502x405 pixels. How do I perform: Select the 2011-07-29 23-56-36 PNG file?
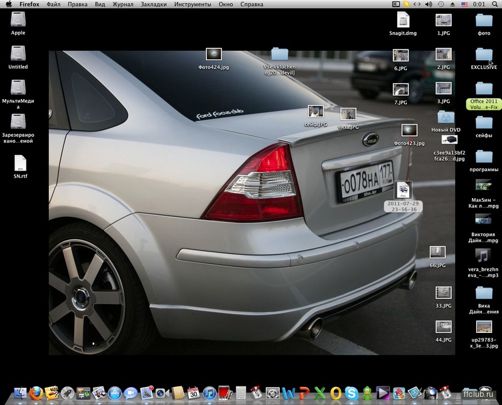click(403, 190)
